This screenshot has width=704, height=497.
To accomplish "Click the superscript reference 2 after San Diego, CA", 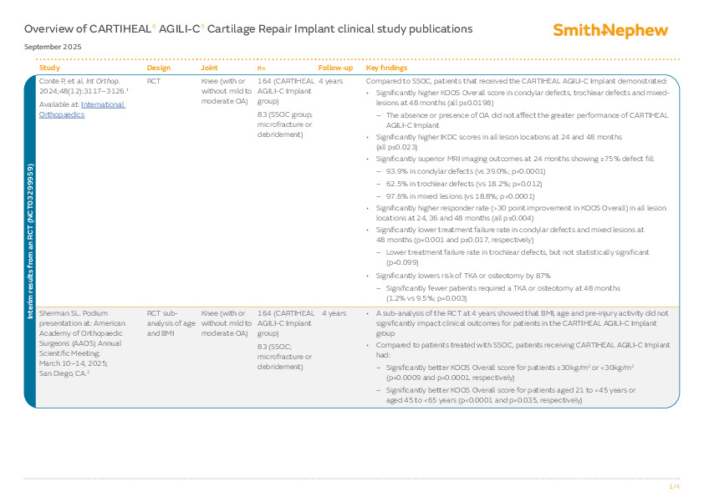I will click(88, 373).
